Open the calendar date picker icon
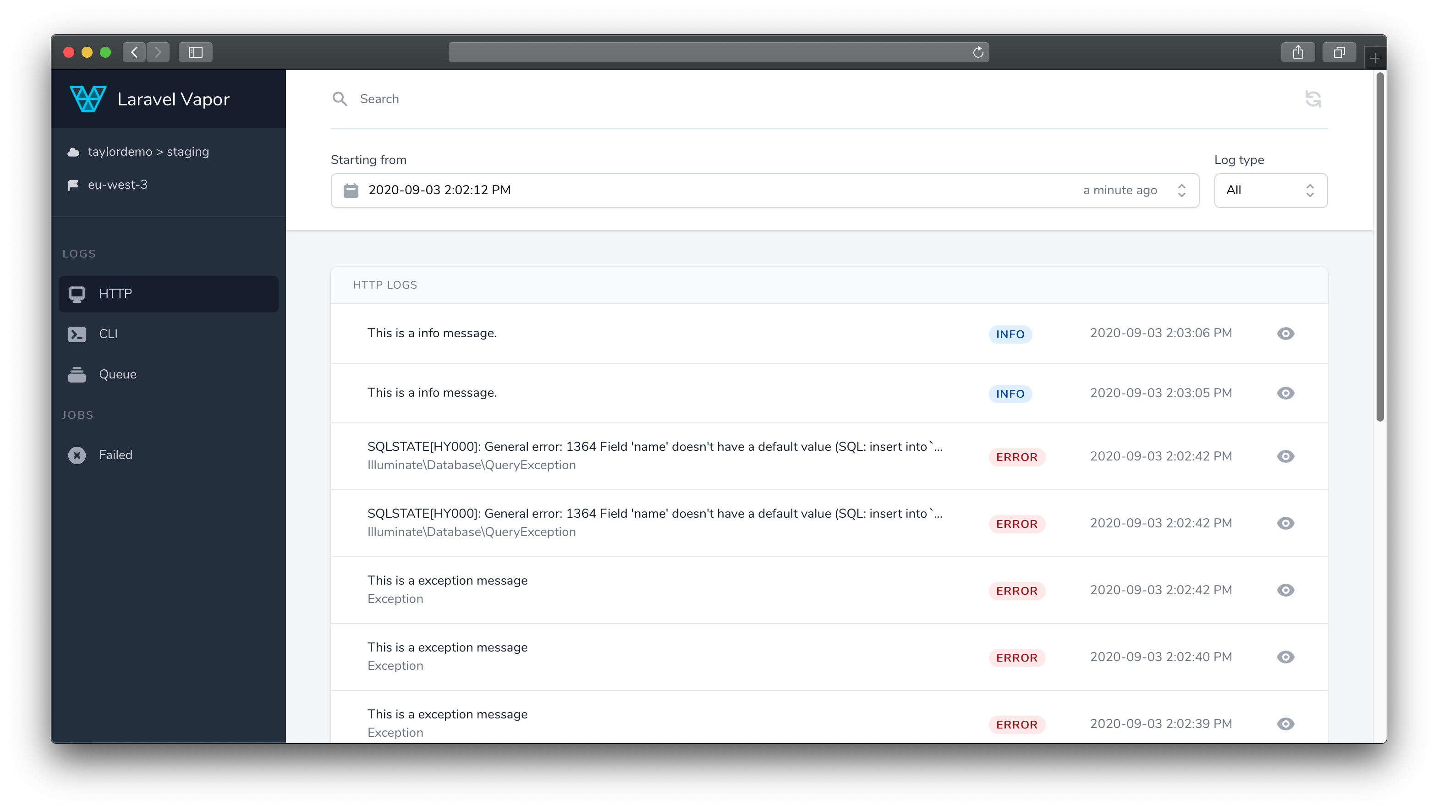The width and height of the screenshot is (1438, 811). [351, 190]
